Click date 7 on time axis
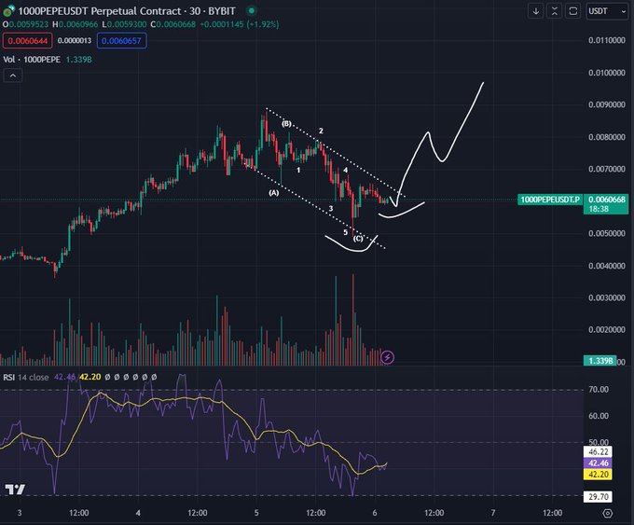This screenshot has width=634, height=525. (x=493, y=513)
